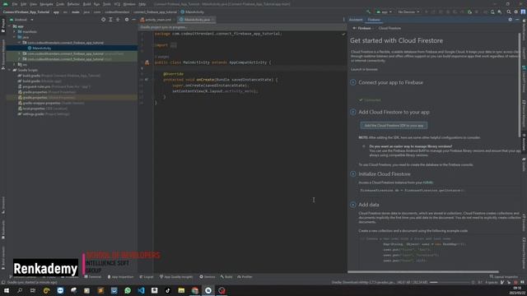Screen dimensions: 527x296
Task: Hide the Assistant panel with minus icon
Action: 517,20
